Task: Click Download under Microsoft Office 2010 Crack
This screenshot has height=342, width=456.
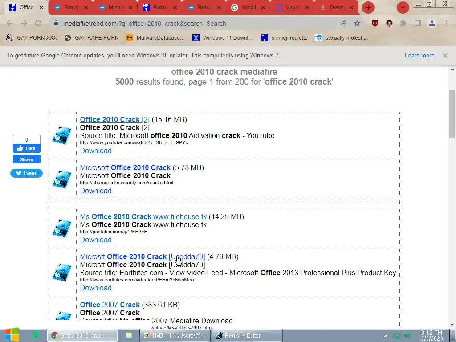Action: 96,191
